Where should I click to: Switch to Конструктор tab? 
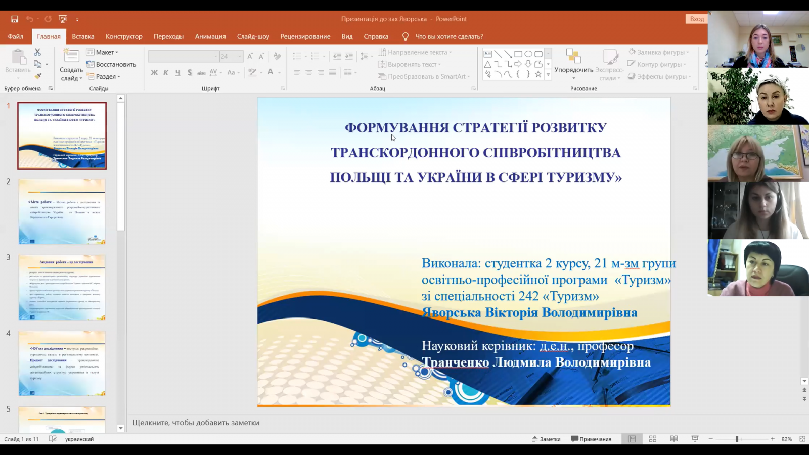124,36
